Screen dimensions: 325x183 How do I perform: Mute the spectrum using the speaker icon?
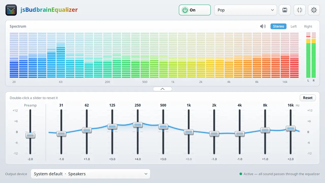[263, 26]
